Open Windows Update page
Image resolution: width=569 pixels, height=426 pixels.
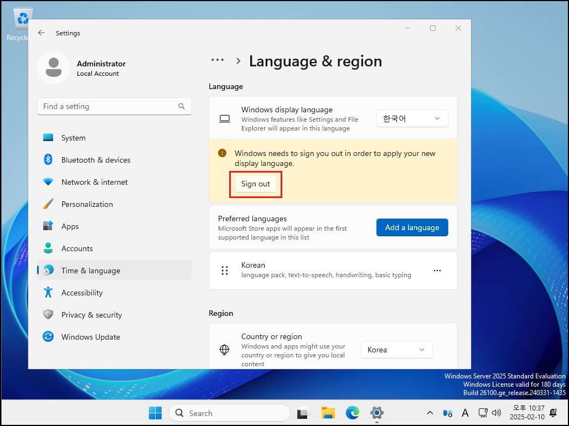115,337
